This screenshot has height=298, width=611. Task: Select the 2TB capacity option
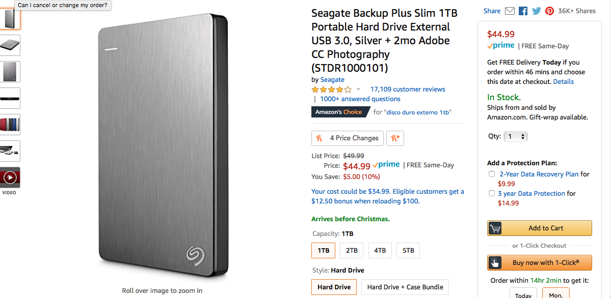[352, 250]
